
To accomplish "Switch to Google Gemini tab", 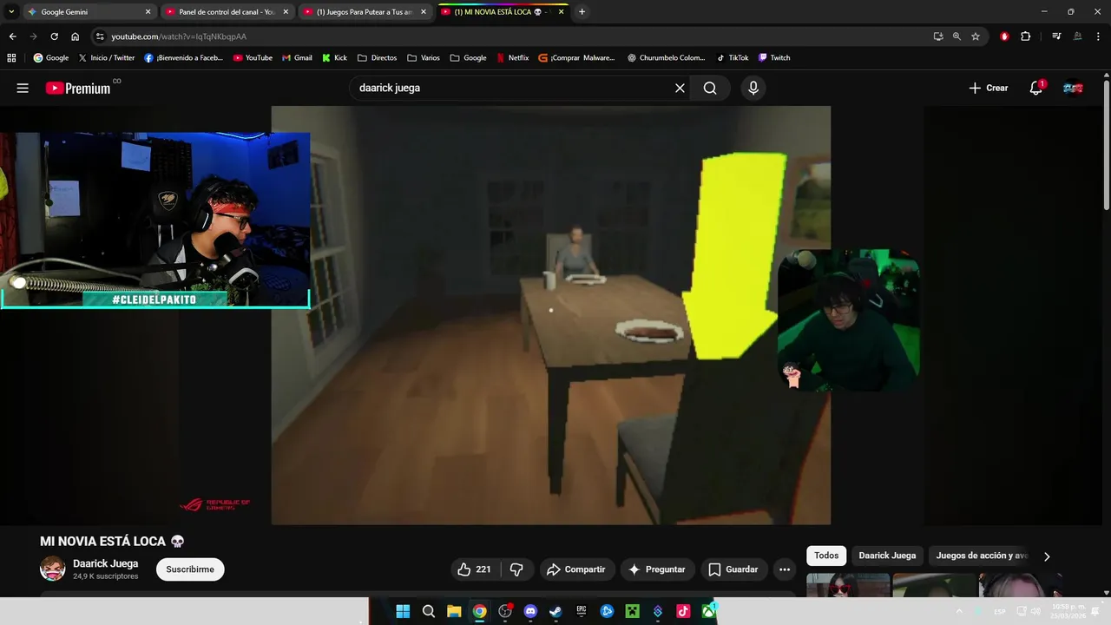I will click(89, 12).
